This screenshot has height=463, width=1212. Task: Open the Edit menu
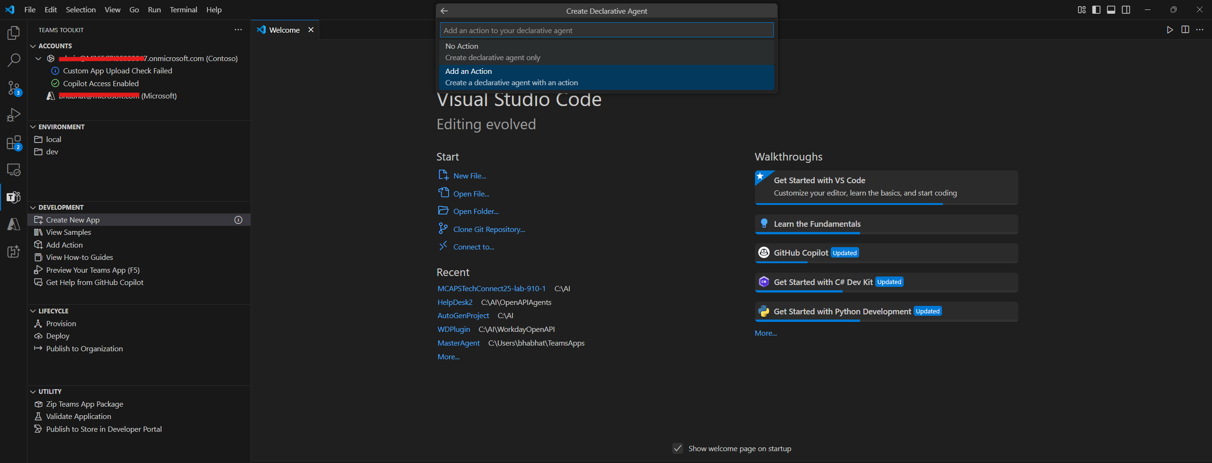click(51, 9)
